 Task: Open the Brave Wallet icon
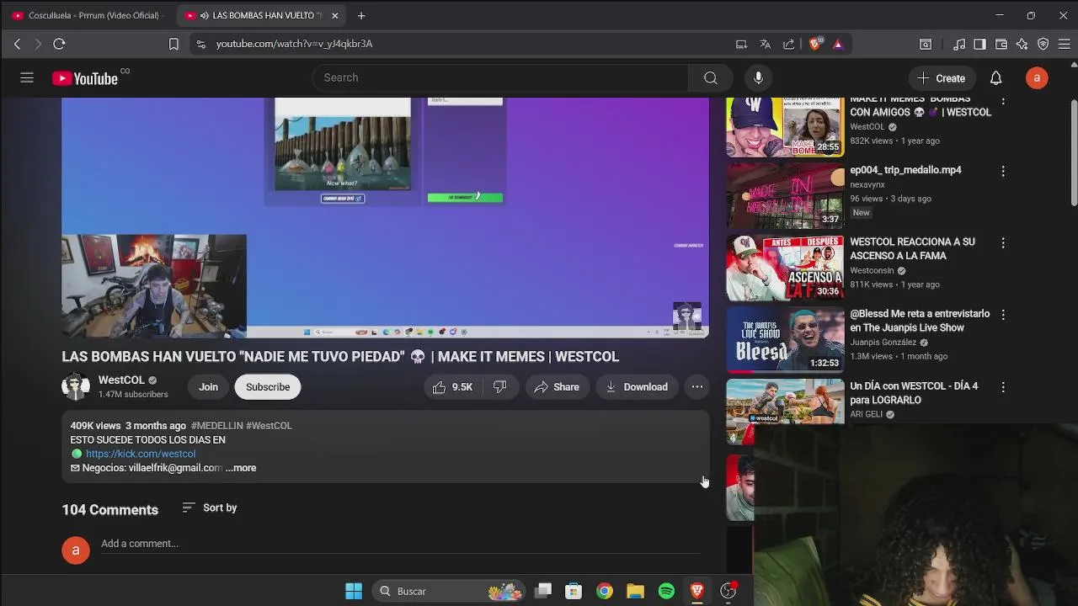tap(1001, 44)
